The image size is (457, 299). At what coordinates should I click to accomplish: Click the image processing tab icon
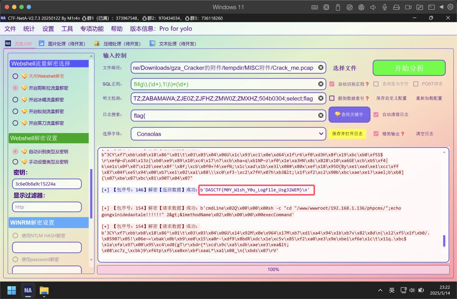pyautogui.click(x=42, y=43)
